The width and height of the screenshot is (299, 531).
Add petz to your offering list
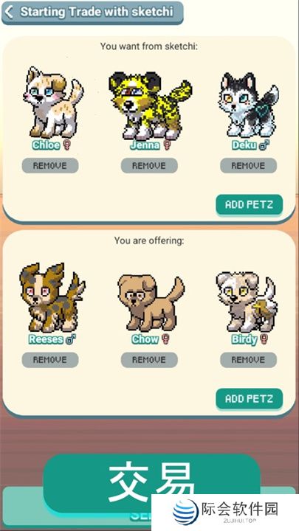pyautogui.click(x=250, y=398)
